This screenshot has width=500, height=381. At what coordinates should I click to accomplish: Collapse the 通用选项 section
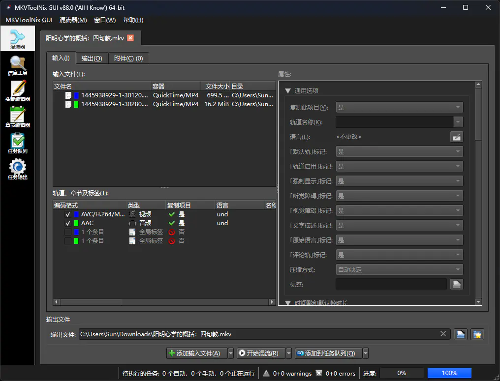coord(288,90)
